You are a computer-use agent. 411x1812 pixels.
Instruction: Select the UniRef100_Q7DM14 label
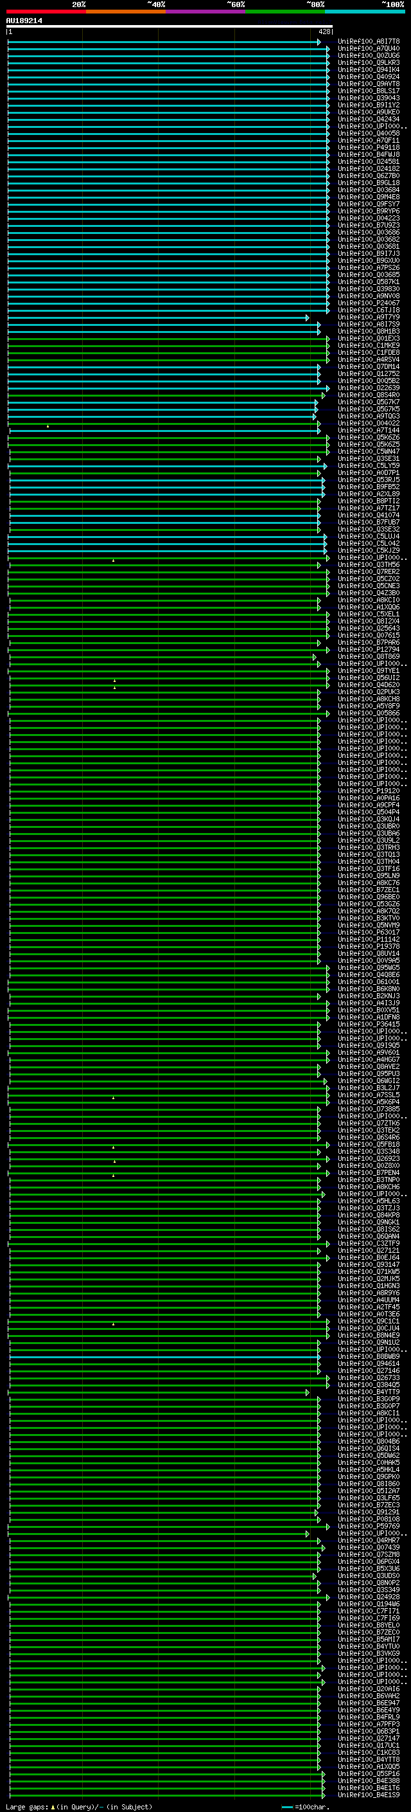[x=369, y=366]
